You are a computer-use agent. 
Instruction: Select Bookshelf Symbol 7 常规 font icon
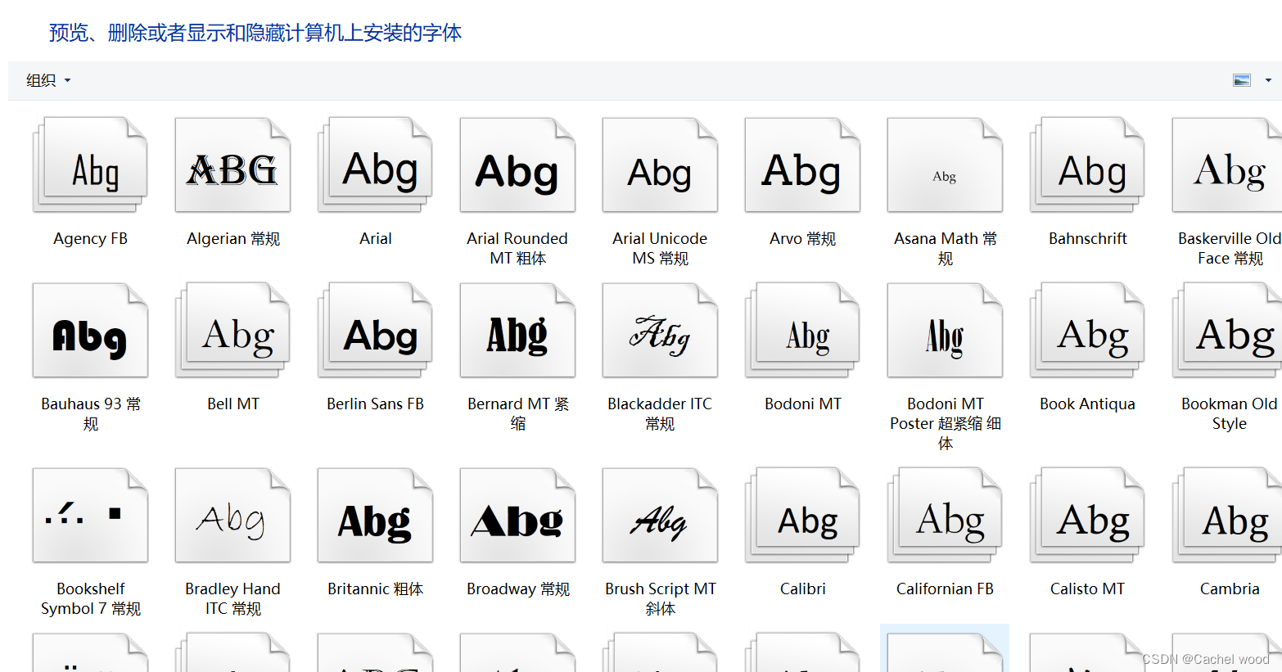click(90, 515)
